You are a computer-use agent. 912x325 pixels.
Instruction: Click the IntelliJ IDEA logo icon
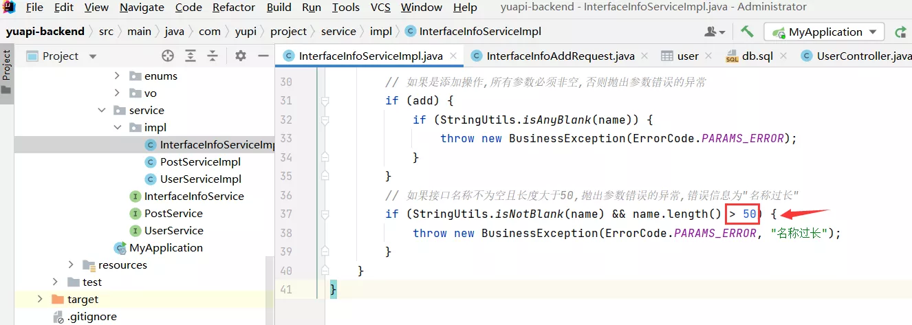tap(10, 8)
